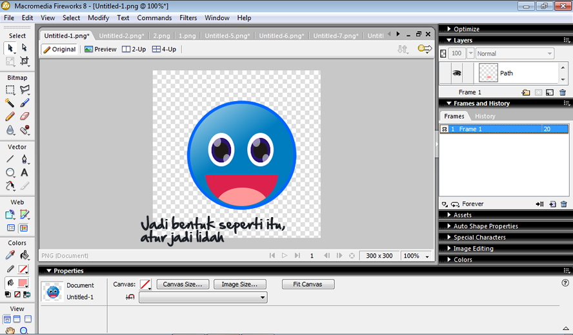Viewport: 573px width, 335px height.
Task: Select the Brush tool
Action: [24, 103]
